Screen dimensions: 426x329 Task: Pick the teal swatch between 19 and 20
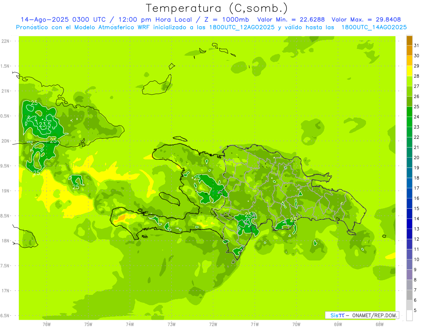click(409, 163)
